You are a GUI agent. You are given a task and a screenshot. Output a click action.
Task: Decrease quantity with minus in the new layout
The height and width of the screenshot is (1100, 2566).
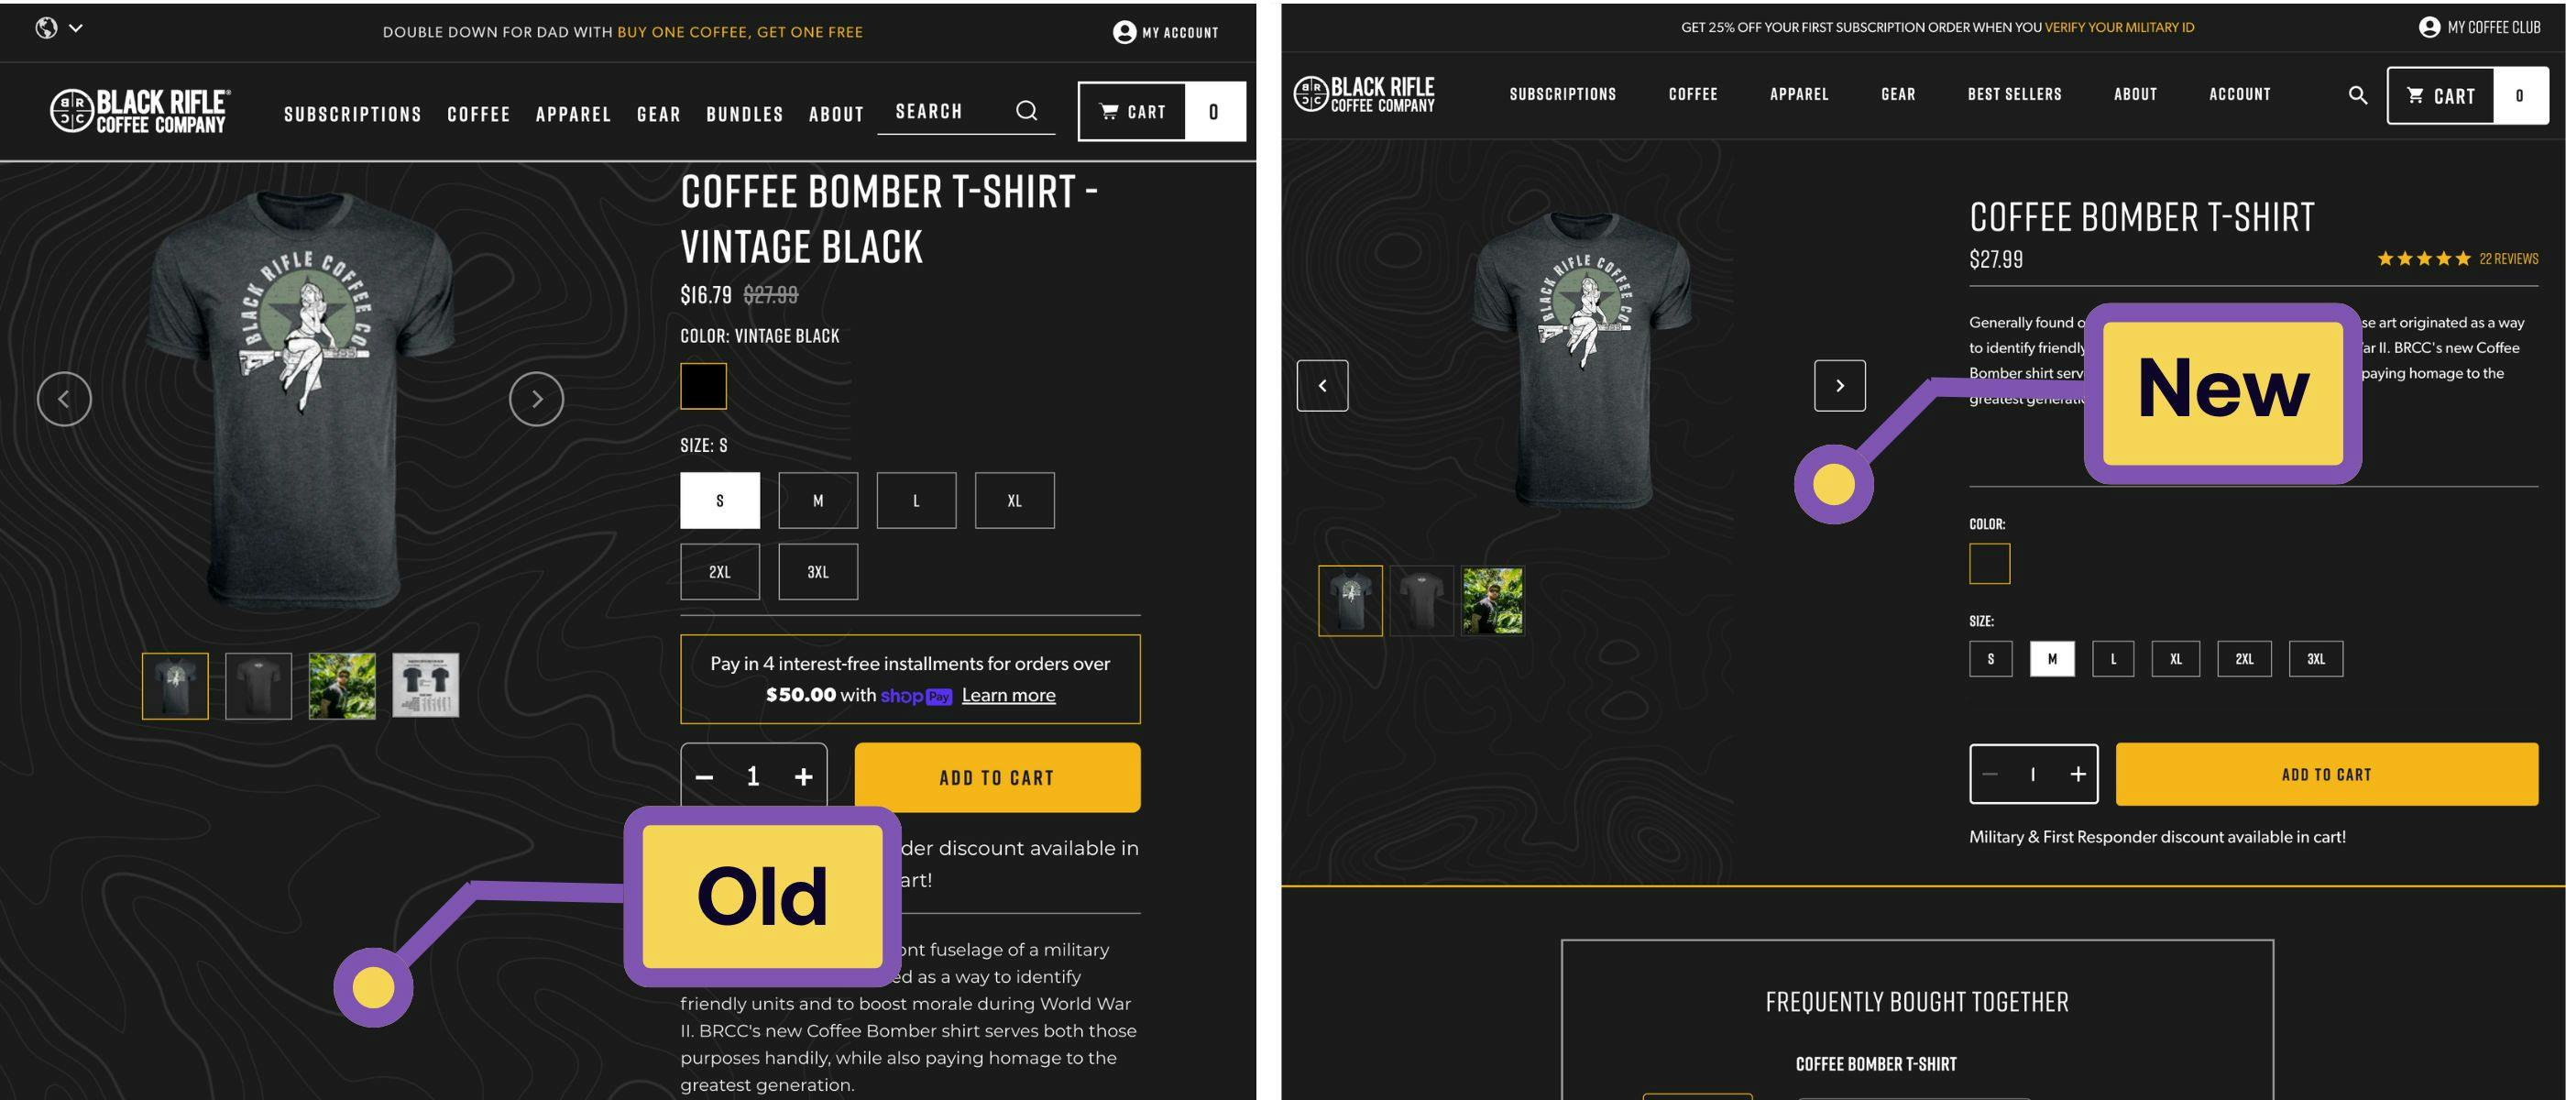1990,775
